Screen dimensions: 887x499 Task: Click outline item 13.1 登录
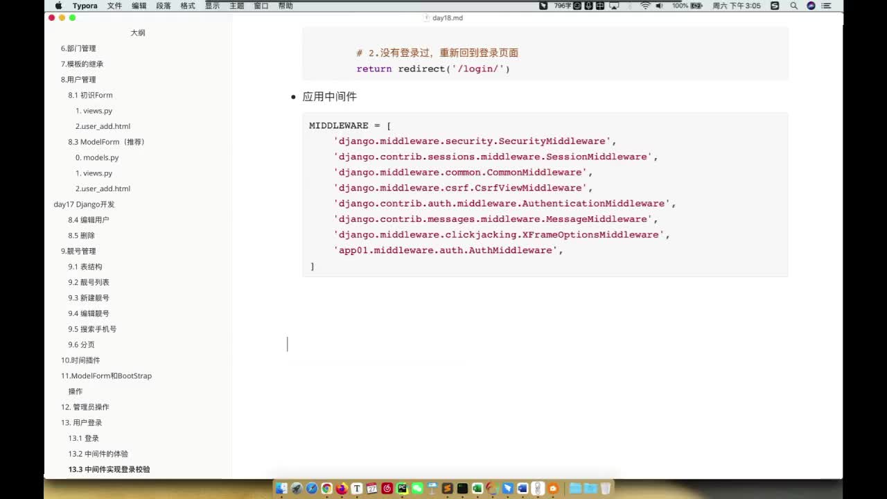[83, 438]
